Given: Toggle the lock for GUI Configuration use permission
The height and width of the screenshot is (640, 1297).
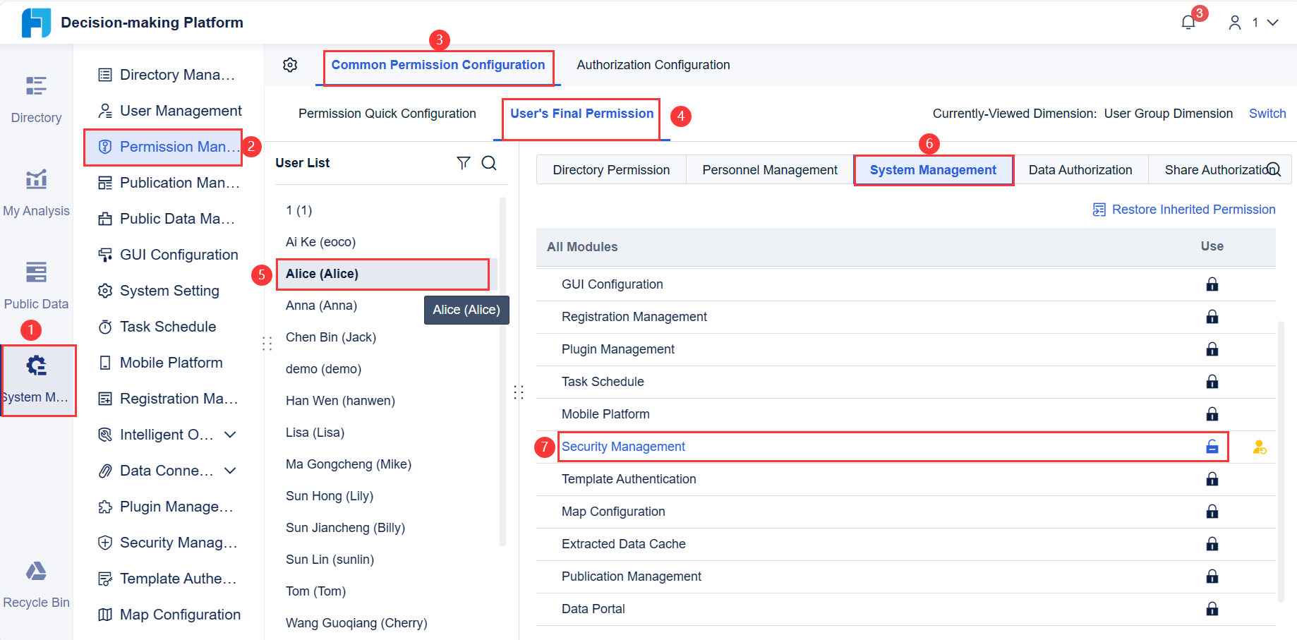Looking at the screenshot, I should pyautogui.click(x=1212, y=284).
